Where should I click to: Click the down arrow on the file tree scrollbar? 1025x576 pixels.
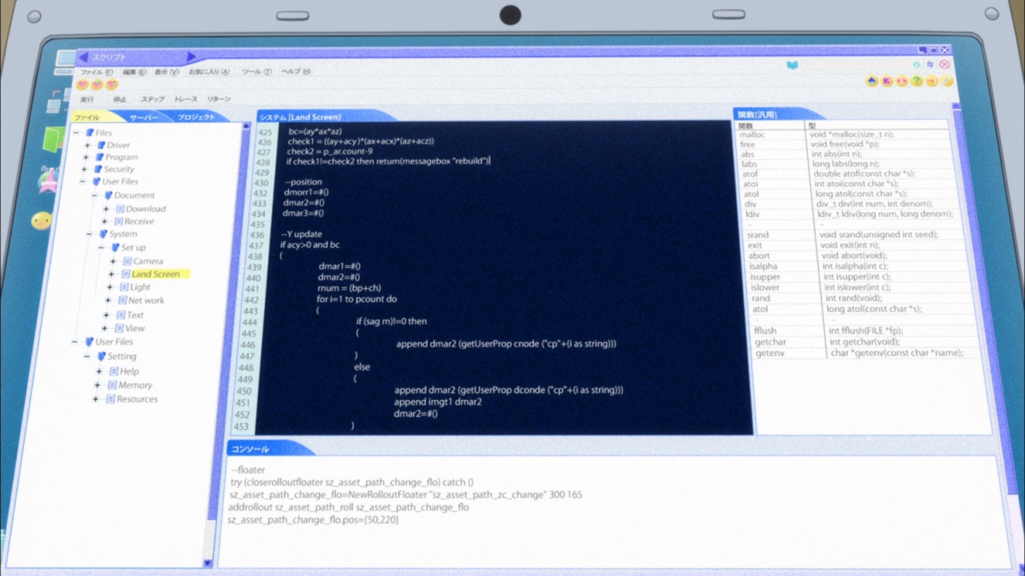(x=208, y=563)
